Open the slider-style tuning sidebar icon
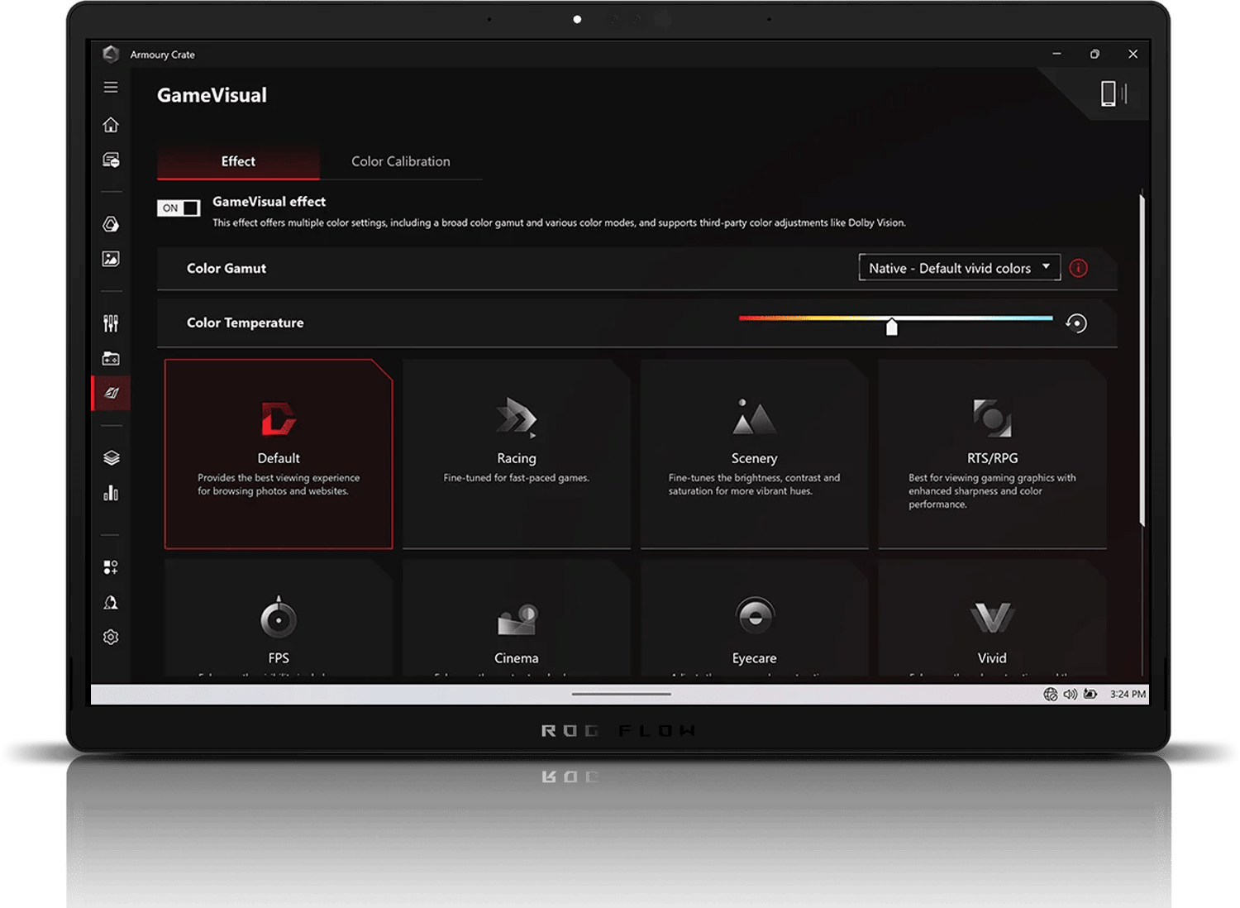1240x908 pixels. pos(111,323)
